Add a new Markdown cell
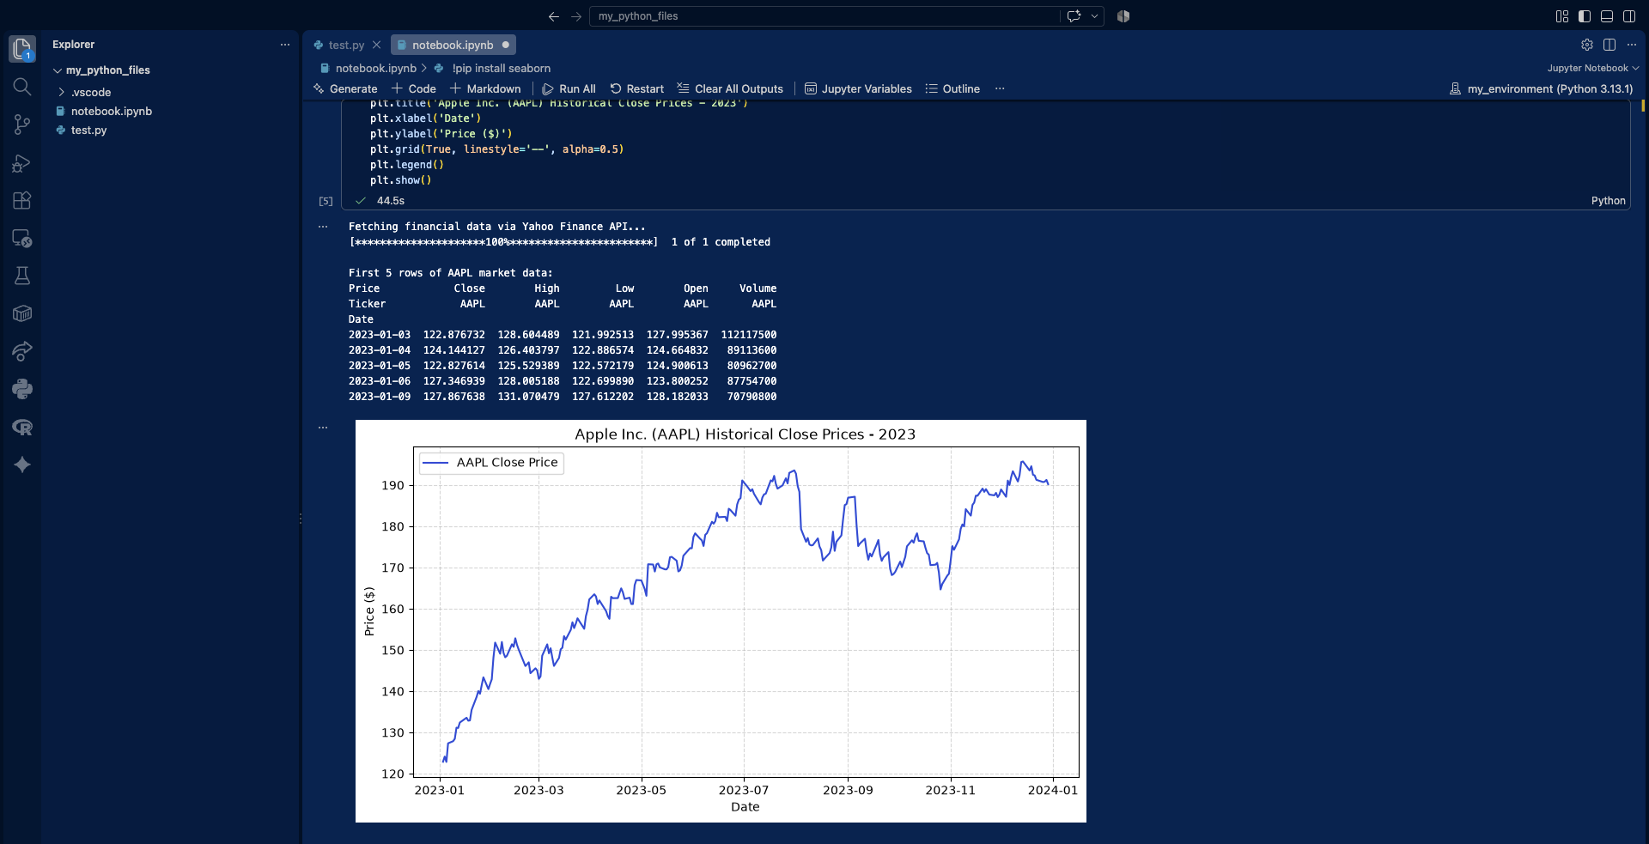 pyautogui.click(x=485, y=88)
